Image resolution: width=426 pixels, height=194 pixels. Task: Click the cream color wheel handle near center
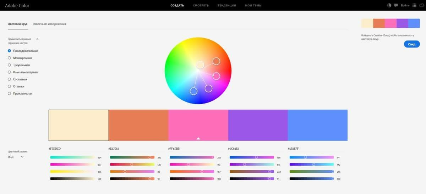click(200, 65)
